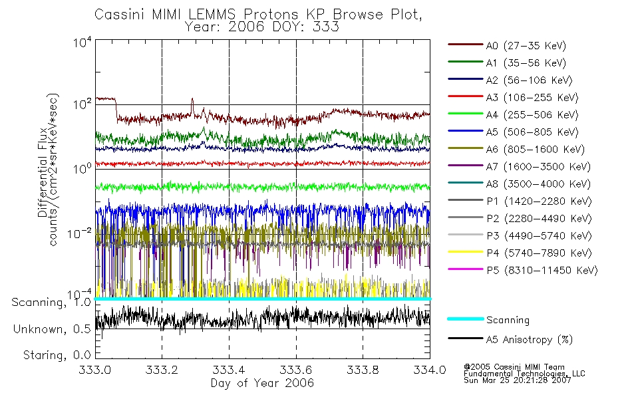Viewport: 632px width, 399px height.
Task: Click the A7 (1600-3500 KeV) legend label
Action: tap(538, 166)
